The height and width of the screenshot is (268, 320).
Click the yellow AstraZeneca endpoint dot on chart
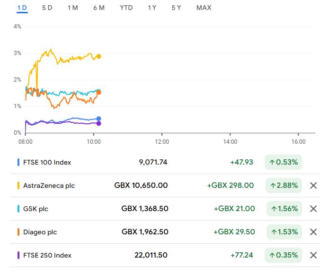[x=98, y=56]
